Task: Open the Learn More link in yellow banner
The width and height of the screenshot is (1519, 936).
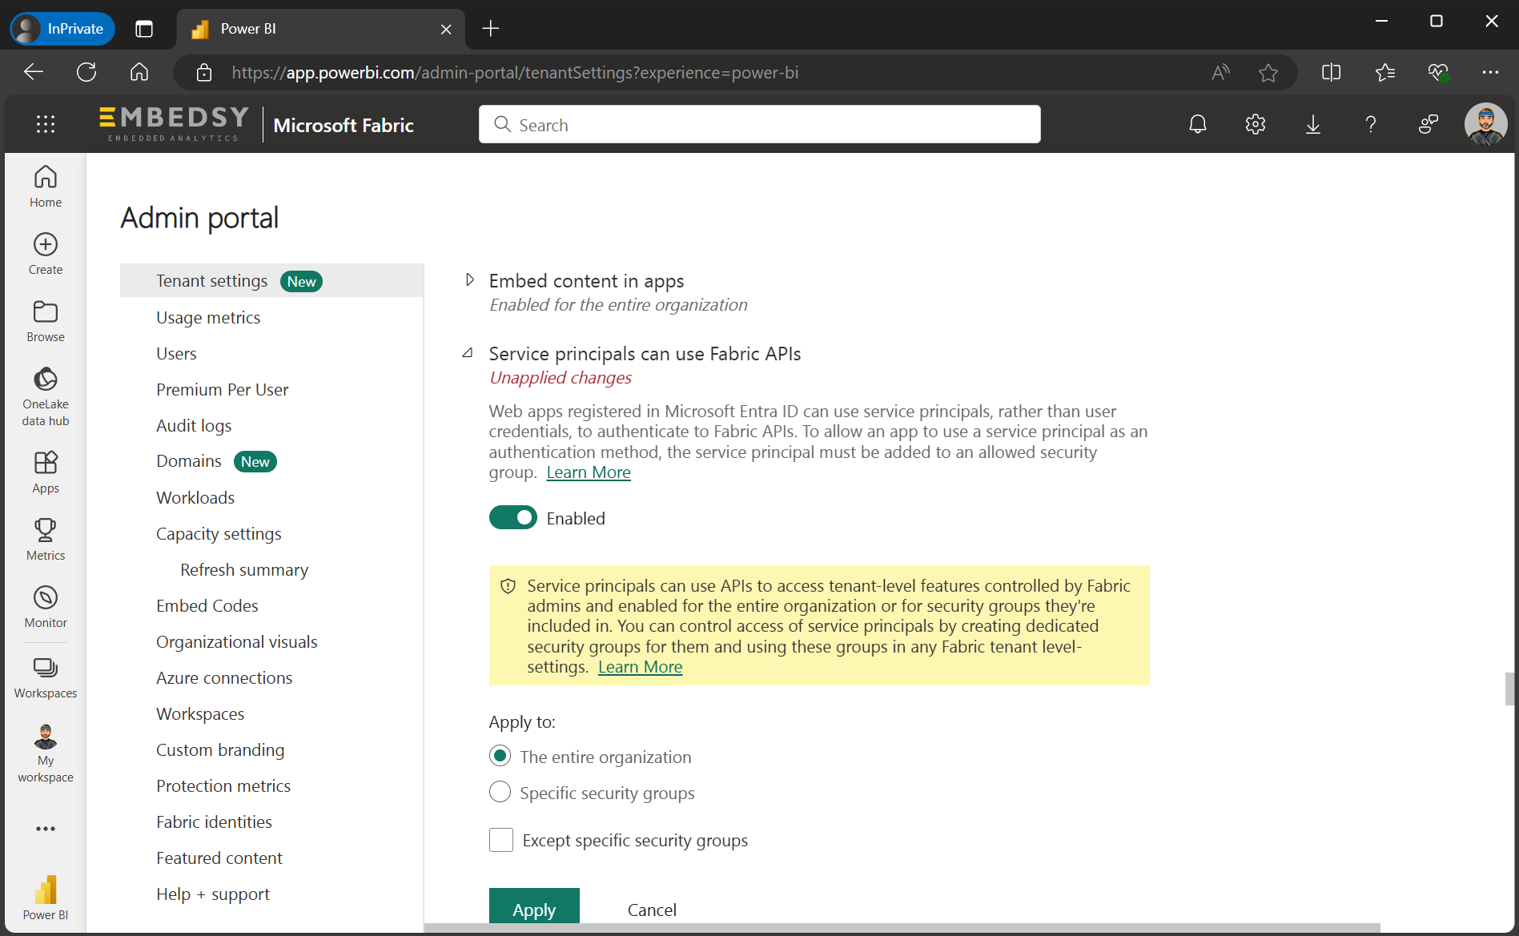Action: (640, 666)
